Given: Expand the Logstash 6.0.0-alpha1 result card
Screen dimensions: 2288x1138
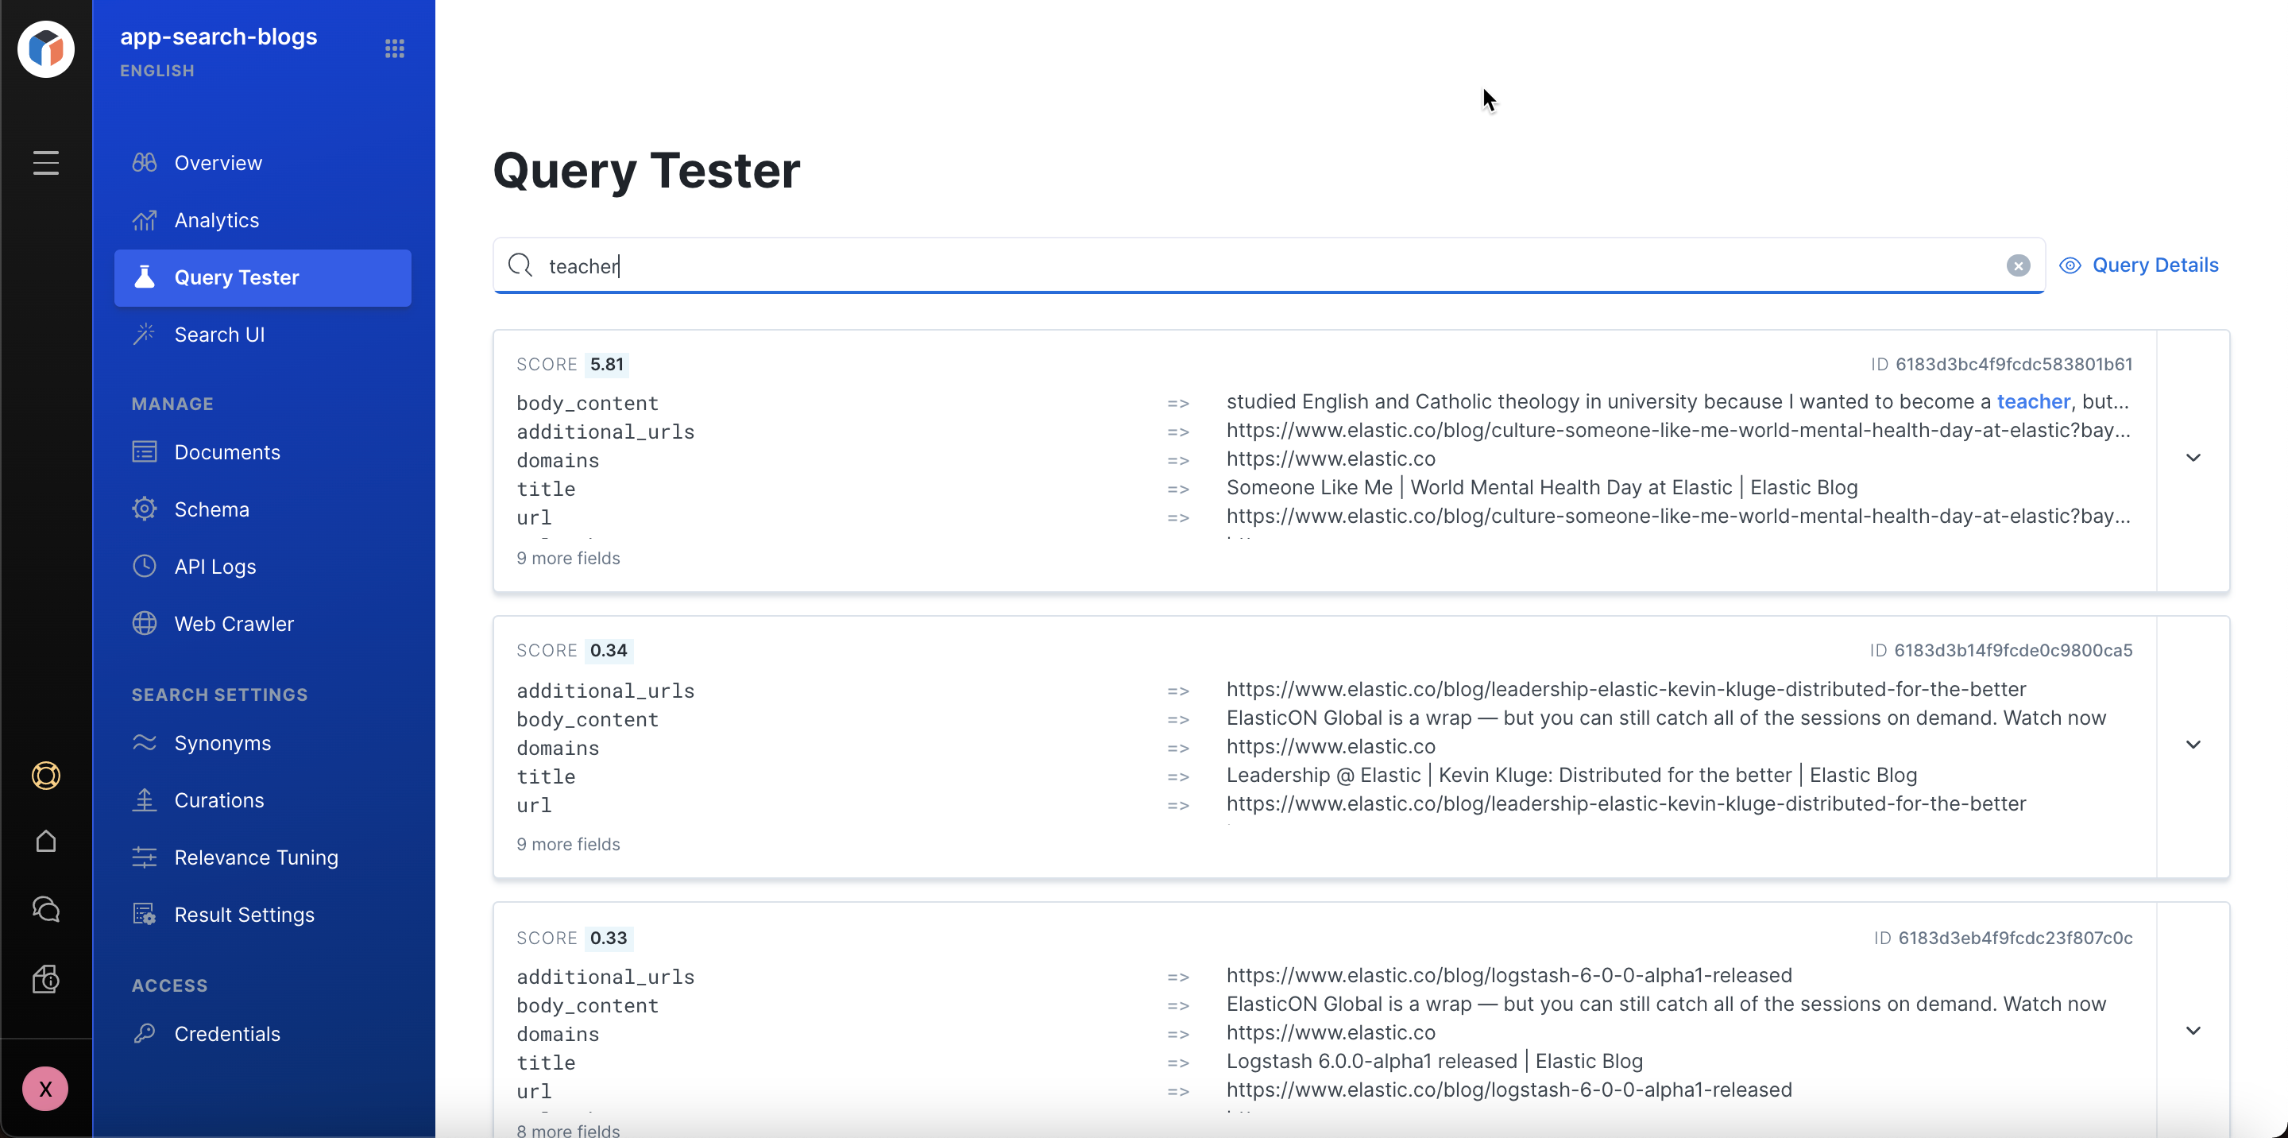Looking at the screenshot, I should point(2193,1031).
